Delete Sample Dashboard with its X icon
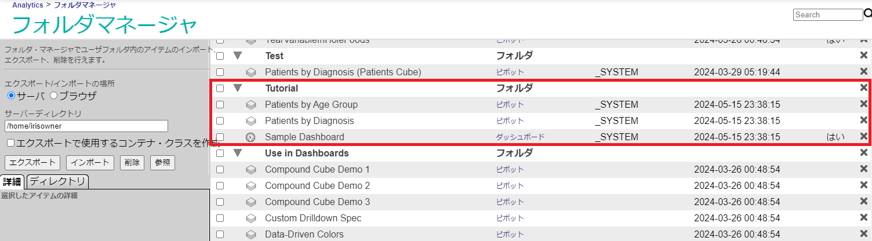Screen dimensions: 872x241 (863, 137)
